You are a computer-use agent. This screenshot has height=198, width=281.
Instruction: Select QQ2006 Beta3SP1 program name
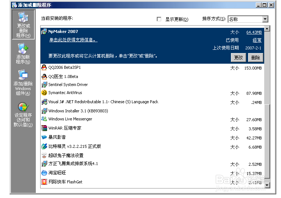click(65, 67)
